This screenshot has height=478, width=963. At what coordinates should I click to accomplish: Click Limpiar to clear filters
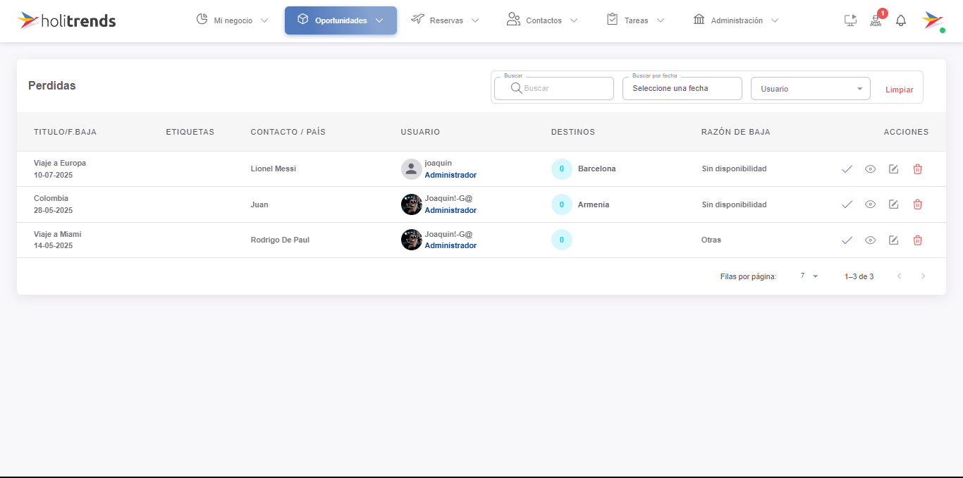click(900, 90)
